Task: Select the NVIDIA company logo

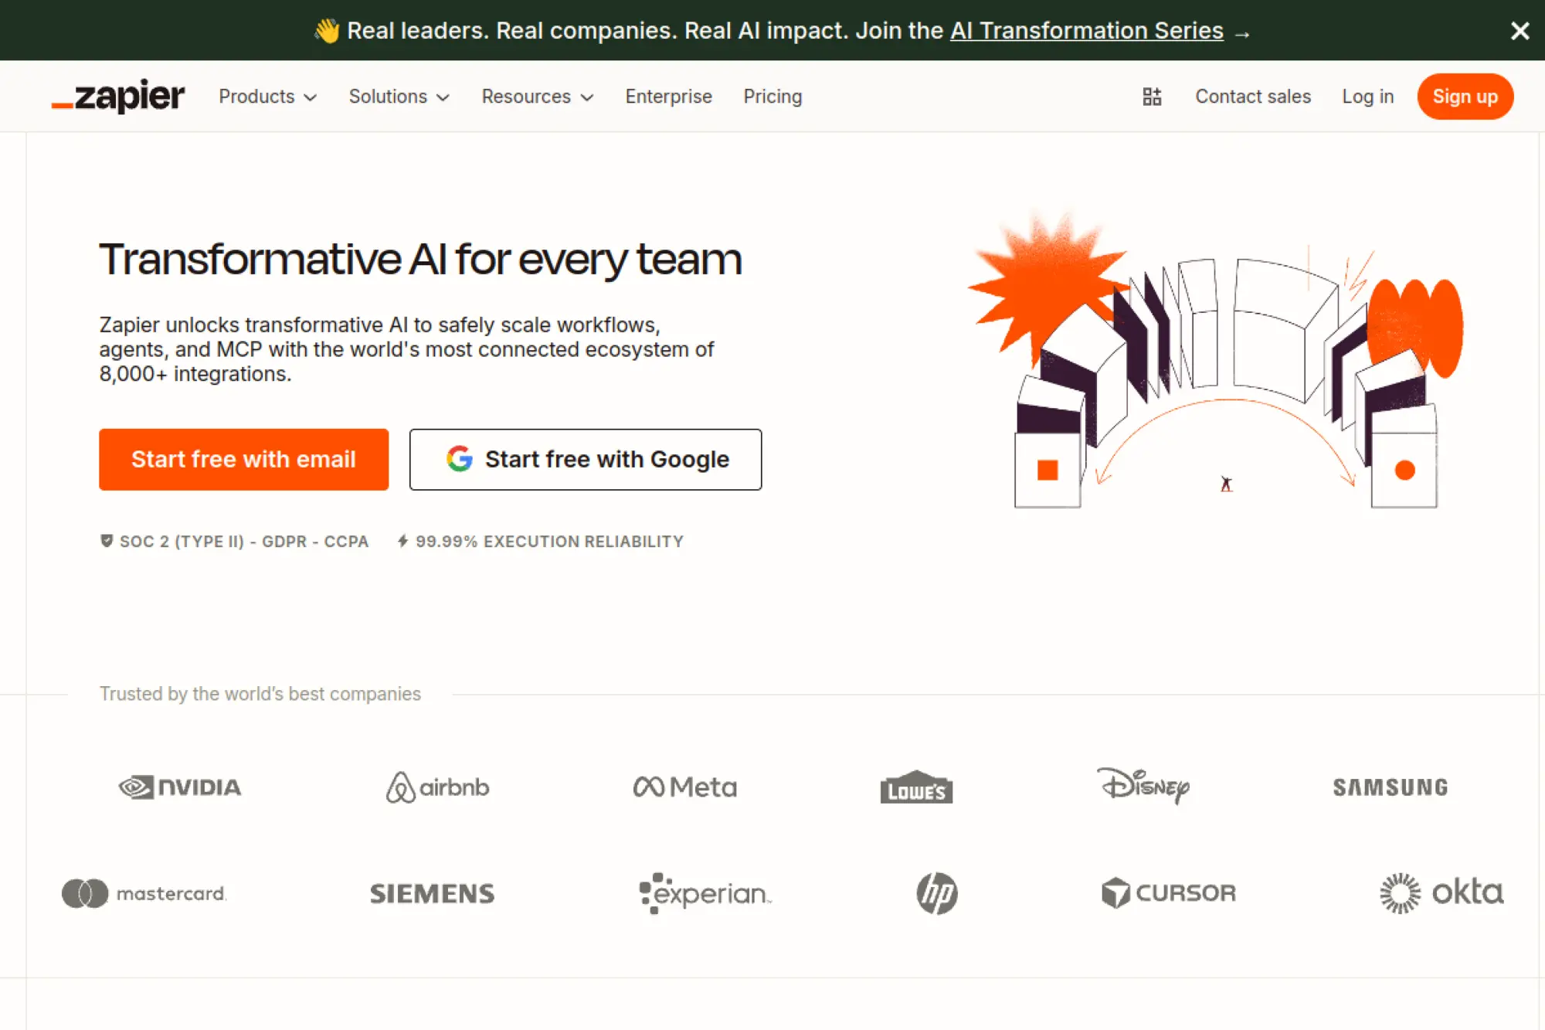Action: pyautogui.click(x=180, y=787)
